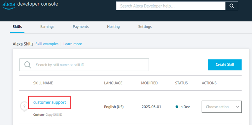Click the ACTIONS column header

point(209,83)
